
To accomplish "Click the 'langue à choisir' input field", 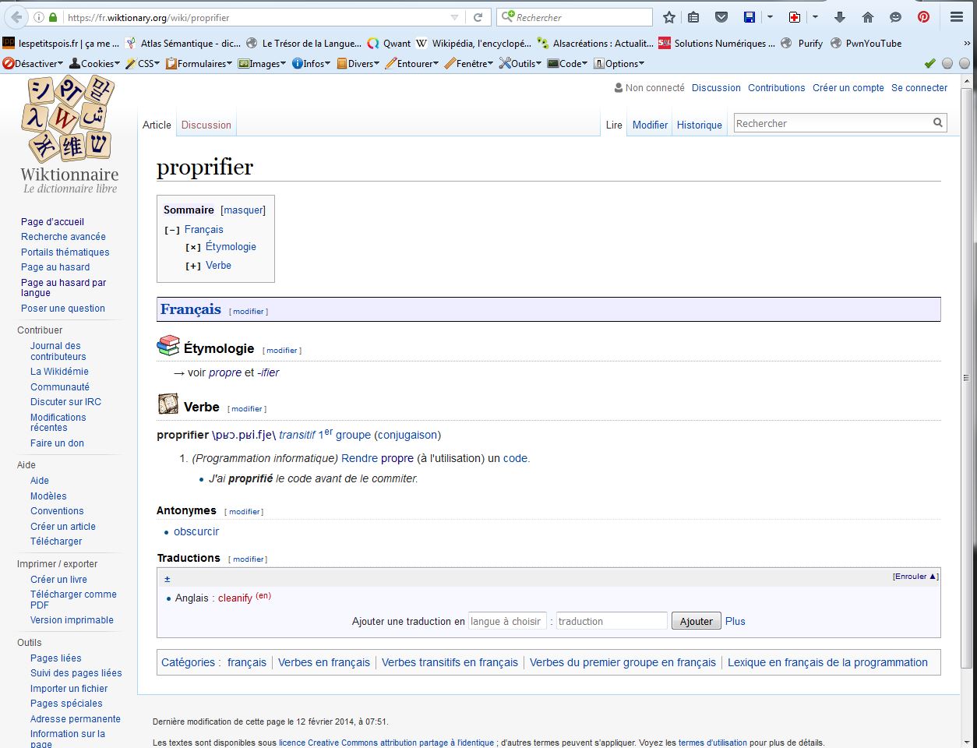I will [506, 621].
